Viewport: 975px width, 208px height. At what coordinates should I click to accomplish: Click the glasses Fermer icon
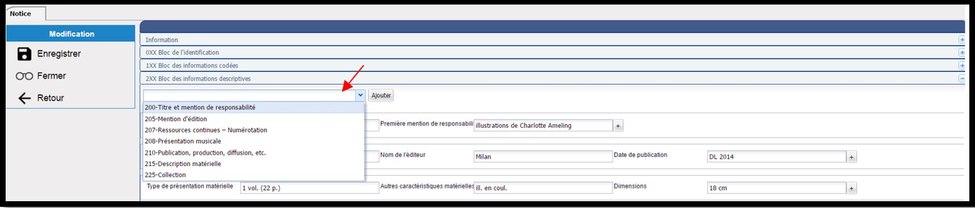pos(24,76)
